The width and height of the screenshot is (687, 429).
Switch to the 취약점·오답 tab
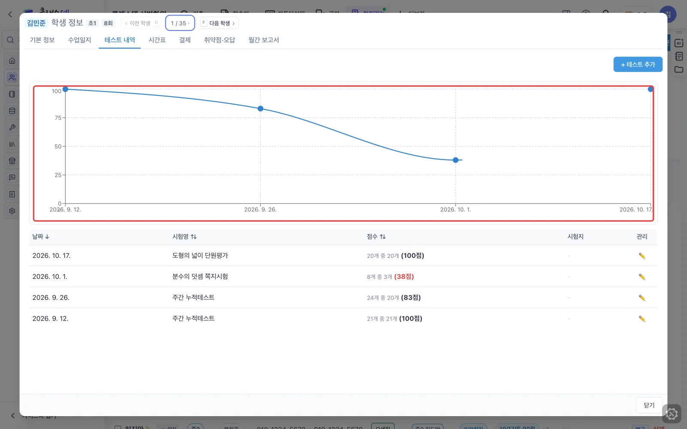pyautogui.click(x=219, y=40)
